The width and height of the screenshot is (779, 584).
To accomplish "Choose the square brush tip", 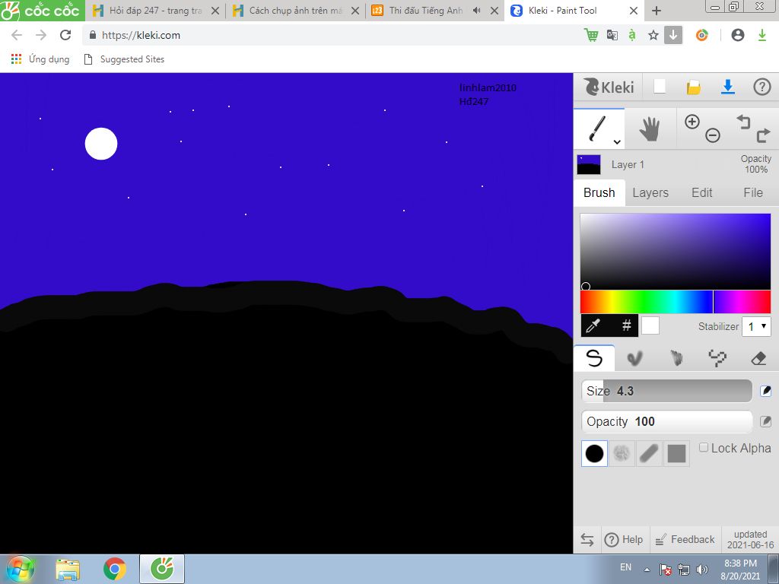I will (x=676, y=453).
